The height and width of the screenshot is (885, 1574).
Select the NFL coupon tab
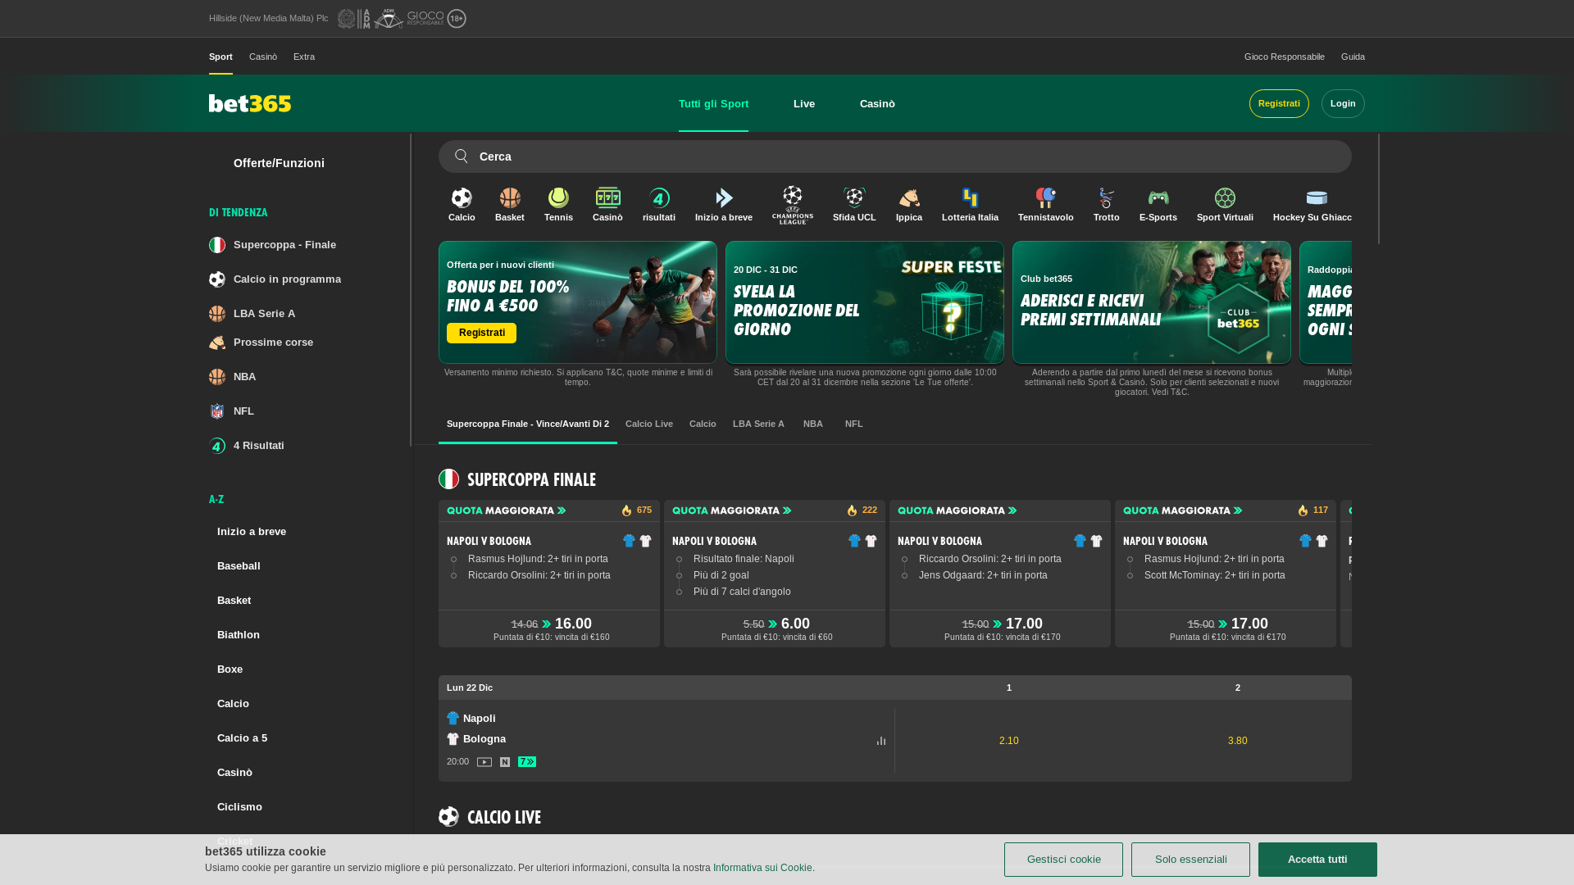tap(854, 424)
